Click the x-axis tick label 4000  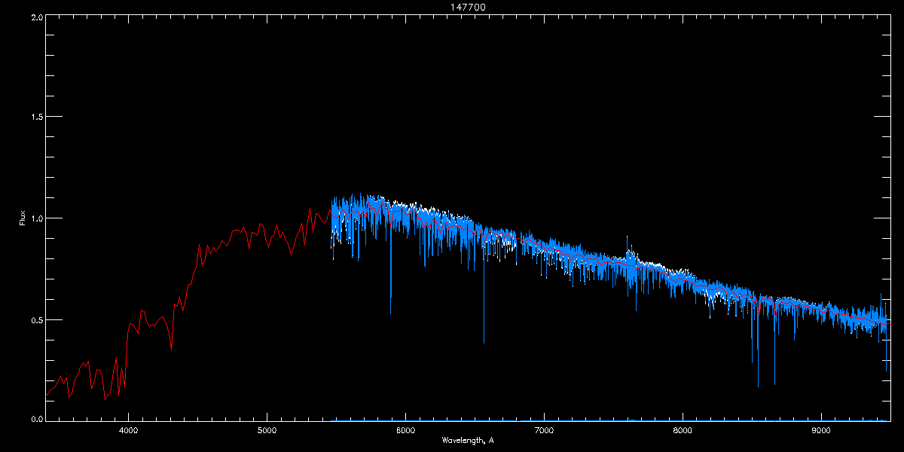[x=128, y=431]
